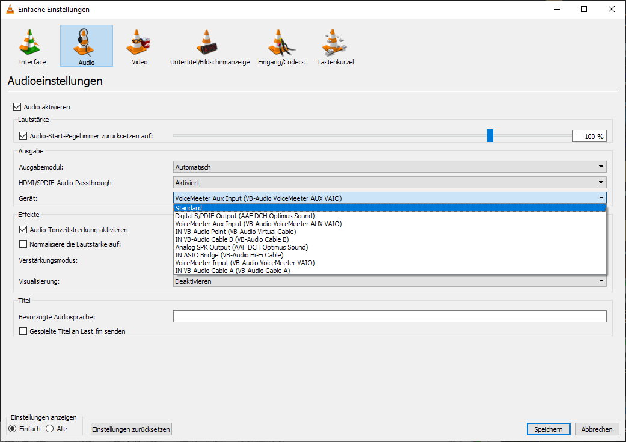The height and width of the screenshot is (442, 626).
Task: Click the audio start level slider handle
Action: coord(490,135)
